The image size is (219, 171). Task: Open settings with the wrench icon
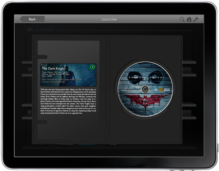[x=196, y=19]
